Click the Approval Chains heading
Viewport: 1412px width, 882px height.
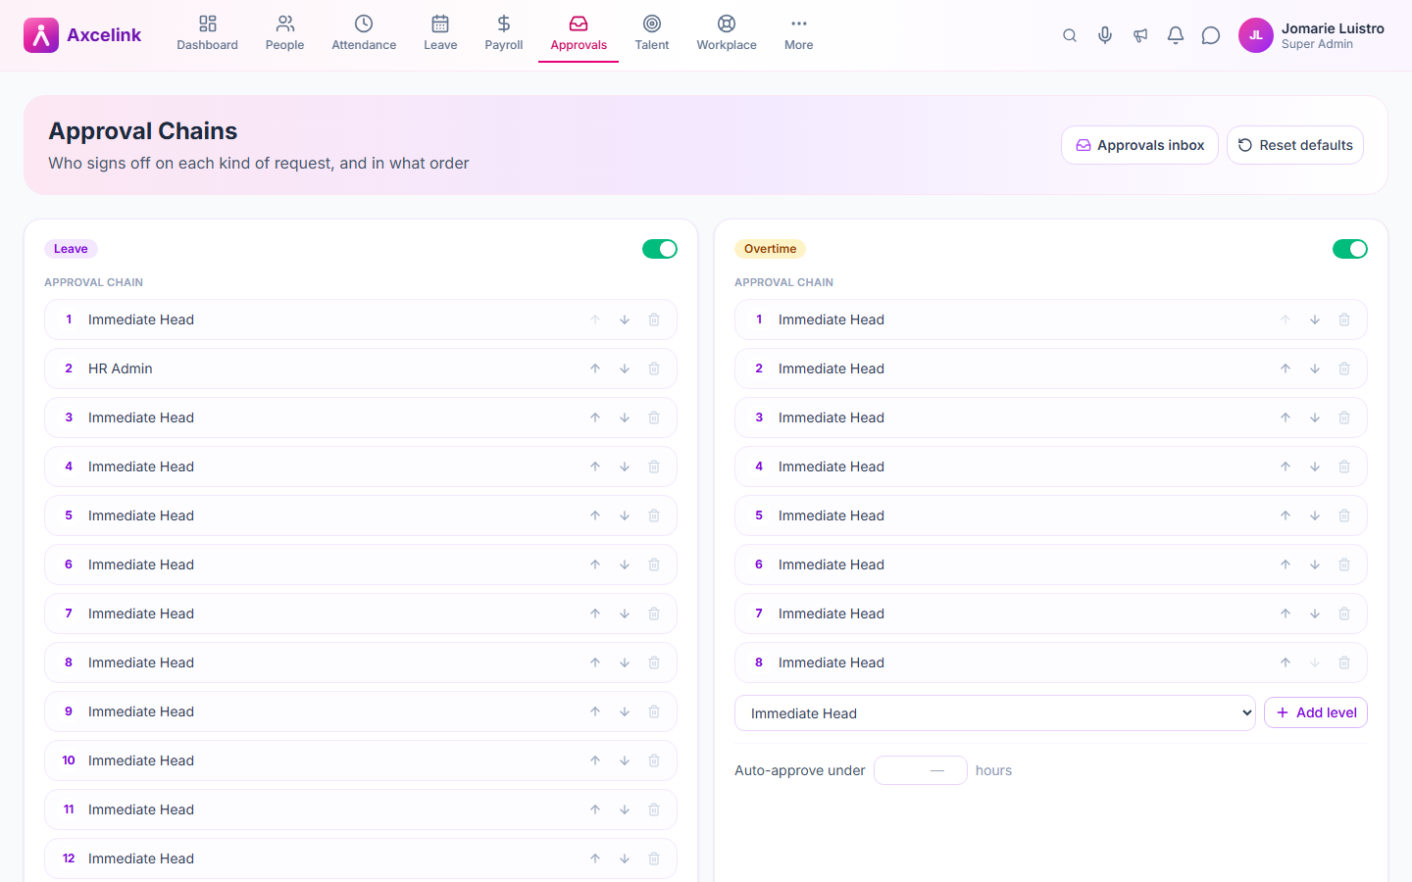pos(143,130)
